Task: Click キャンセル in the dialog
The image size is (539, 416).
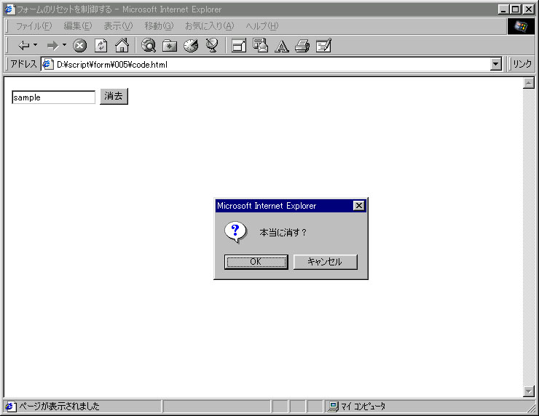Action: coord(325,262)
